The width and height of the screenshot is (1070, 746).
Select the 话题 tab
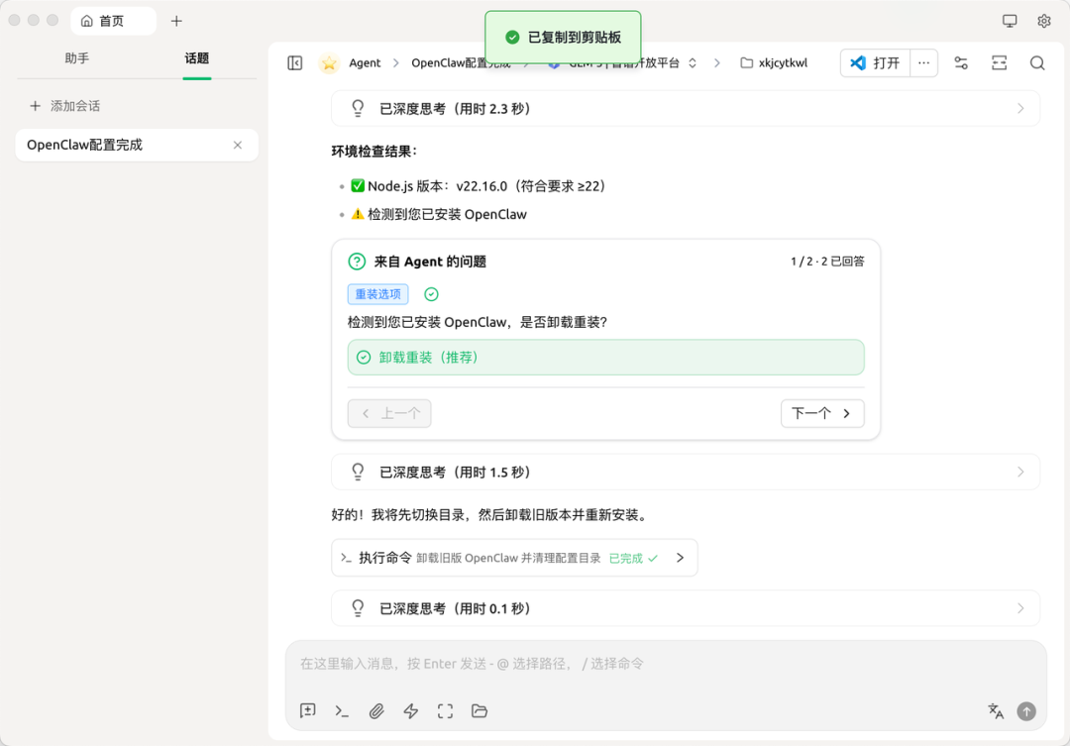[x=196, y=59]
